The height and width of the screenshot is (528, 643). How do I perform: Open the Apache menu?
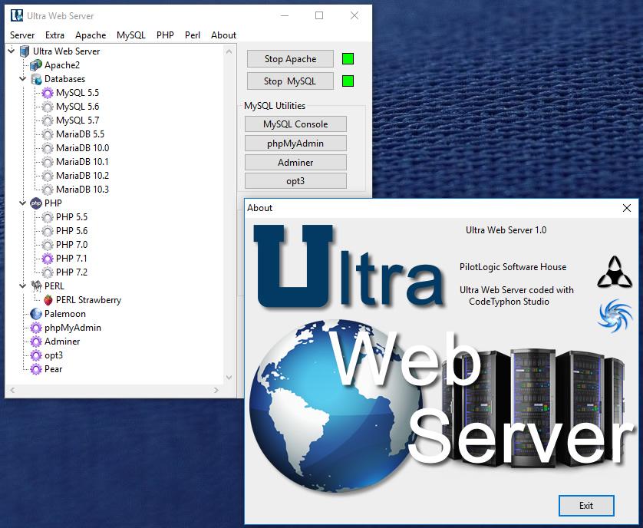[x=91, y=35]
